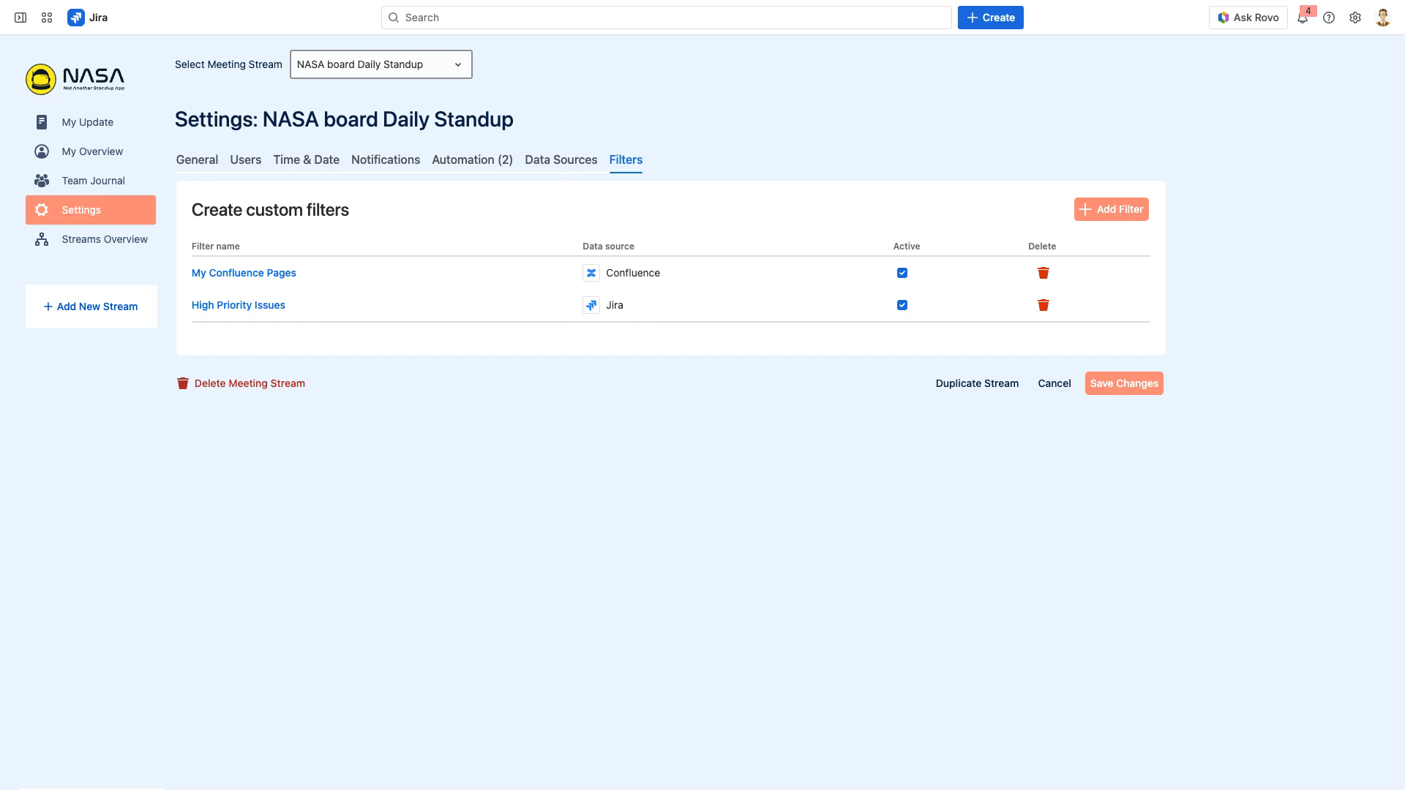Click the Jira logo in the top bar

pos(76,17)
